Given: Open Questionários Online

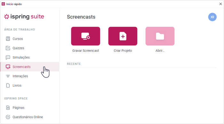Looking at the screenshot, I should (30, 117).
